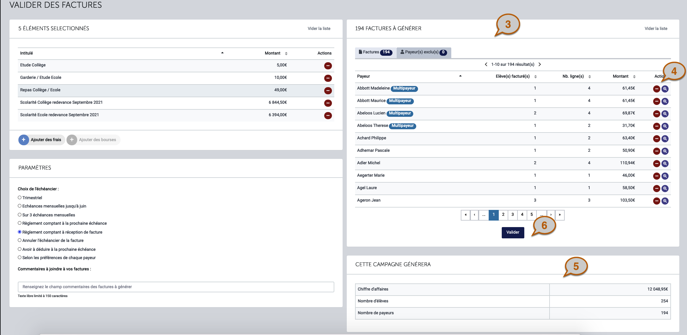Click the Nombre d'élèves value 254
This screenshot has height=335, width=687.
(x=664, y=301)
